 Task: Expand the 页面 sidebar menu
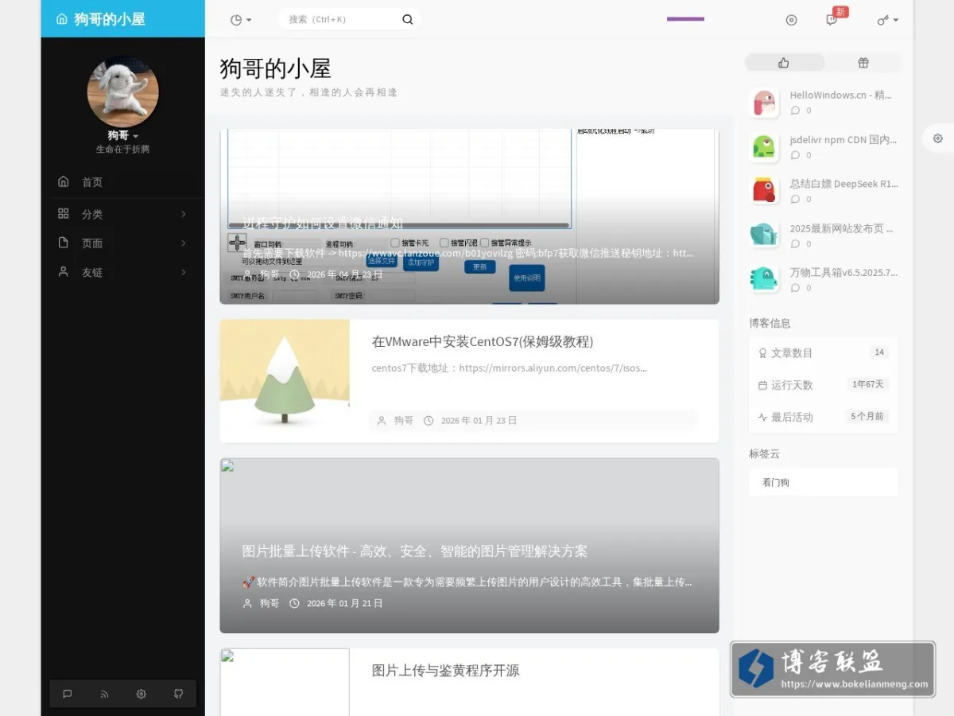coord(123,243)
